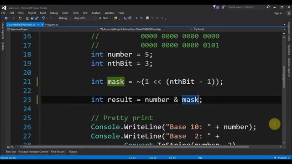Open the Team menu
The image size is (292, 164).
(65, 13)
